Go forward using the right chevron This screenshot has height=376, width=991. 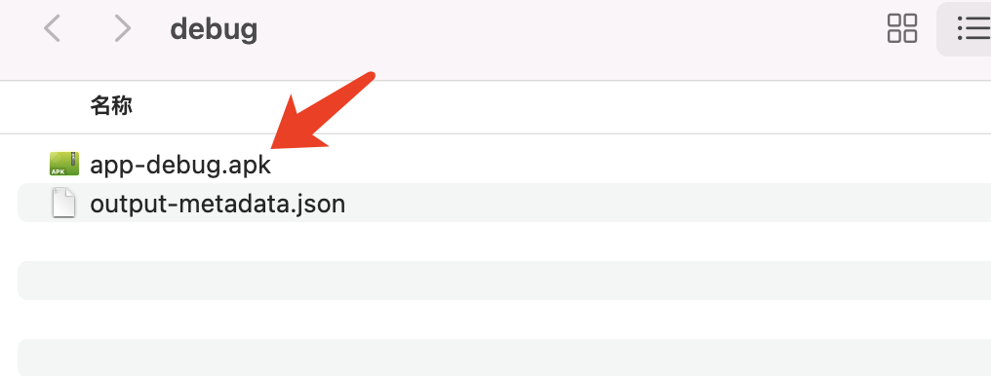pyautogui.click(x=121, y=28)
